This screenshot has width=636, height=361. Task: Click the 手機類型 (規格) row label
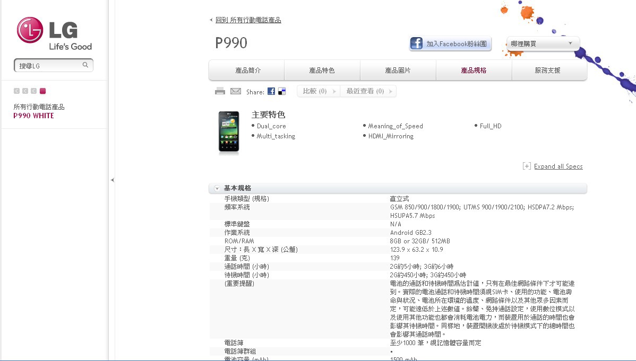tap(247, 199)
